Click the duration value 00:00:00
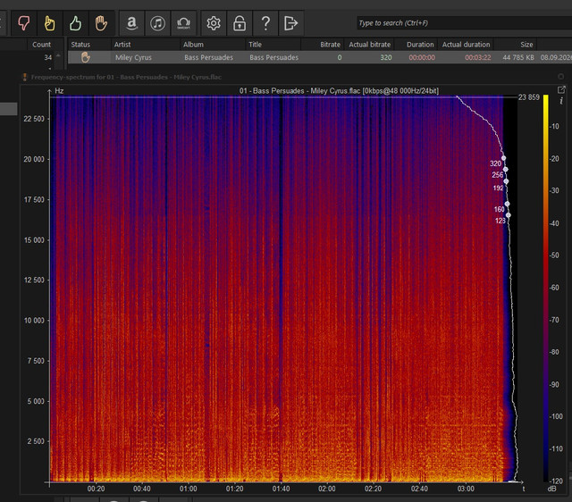The width and height of the screenshot is (572, 502). 422,57
